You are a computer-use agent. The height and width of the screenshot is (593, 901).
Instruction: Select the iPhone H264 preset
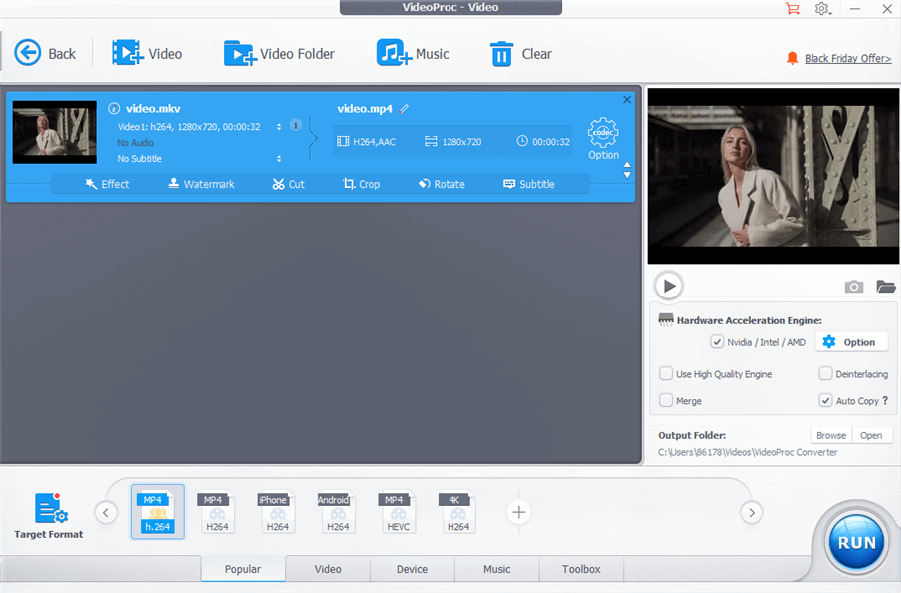pos(277,511)
